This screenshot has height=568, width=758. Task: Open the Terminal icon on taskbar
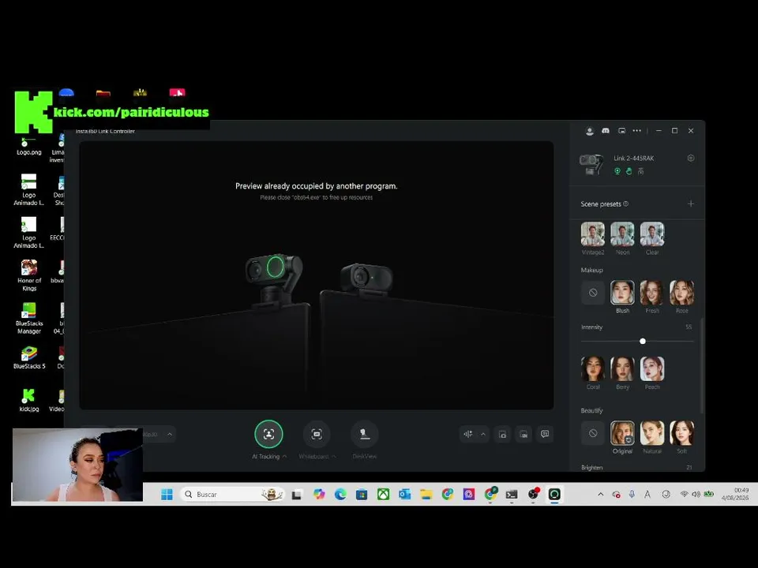click(x=512, y=494)
